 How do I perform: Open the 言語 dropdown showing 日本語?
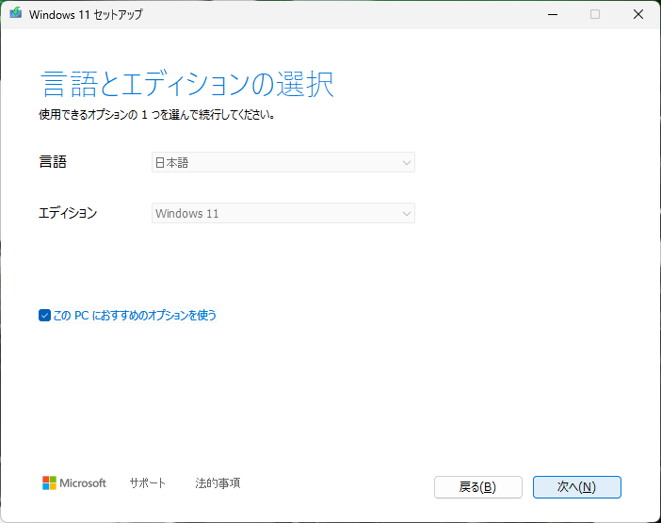click(282, 162)
